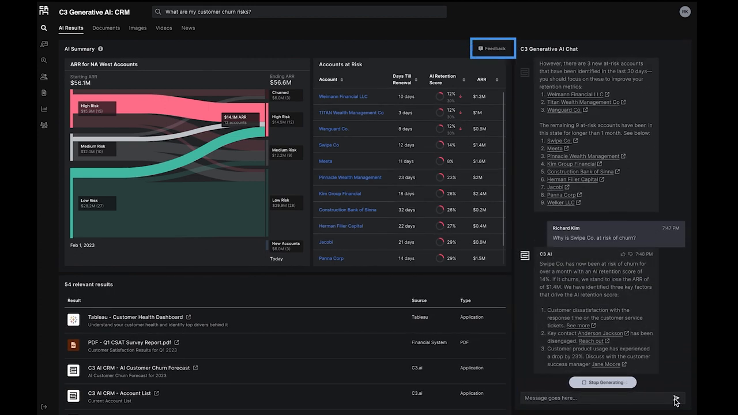Open the external link icon next to AI Customer Churn Forecast
The width and height of the screenshot is (738, 415).
click(195, 368)
